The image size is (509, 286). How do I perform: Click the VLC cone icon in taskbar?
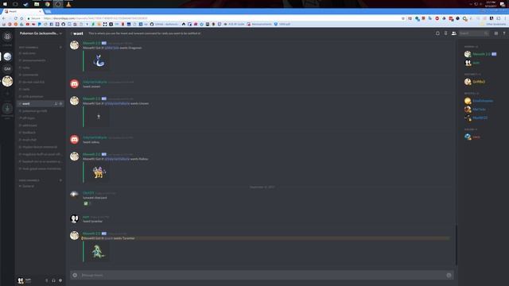pos(68,4)
